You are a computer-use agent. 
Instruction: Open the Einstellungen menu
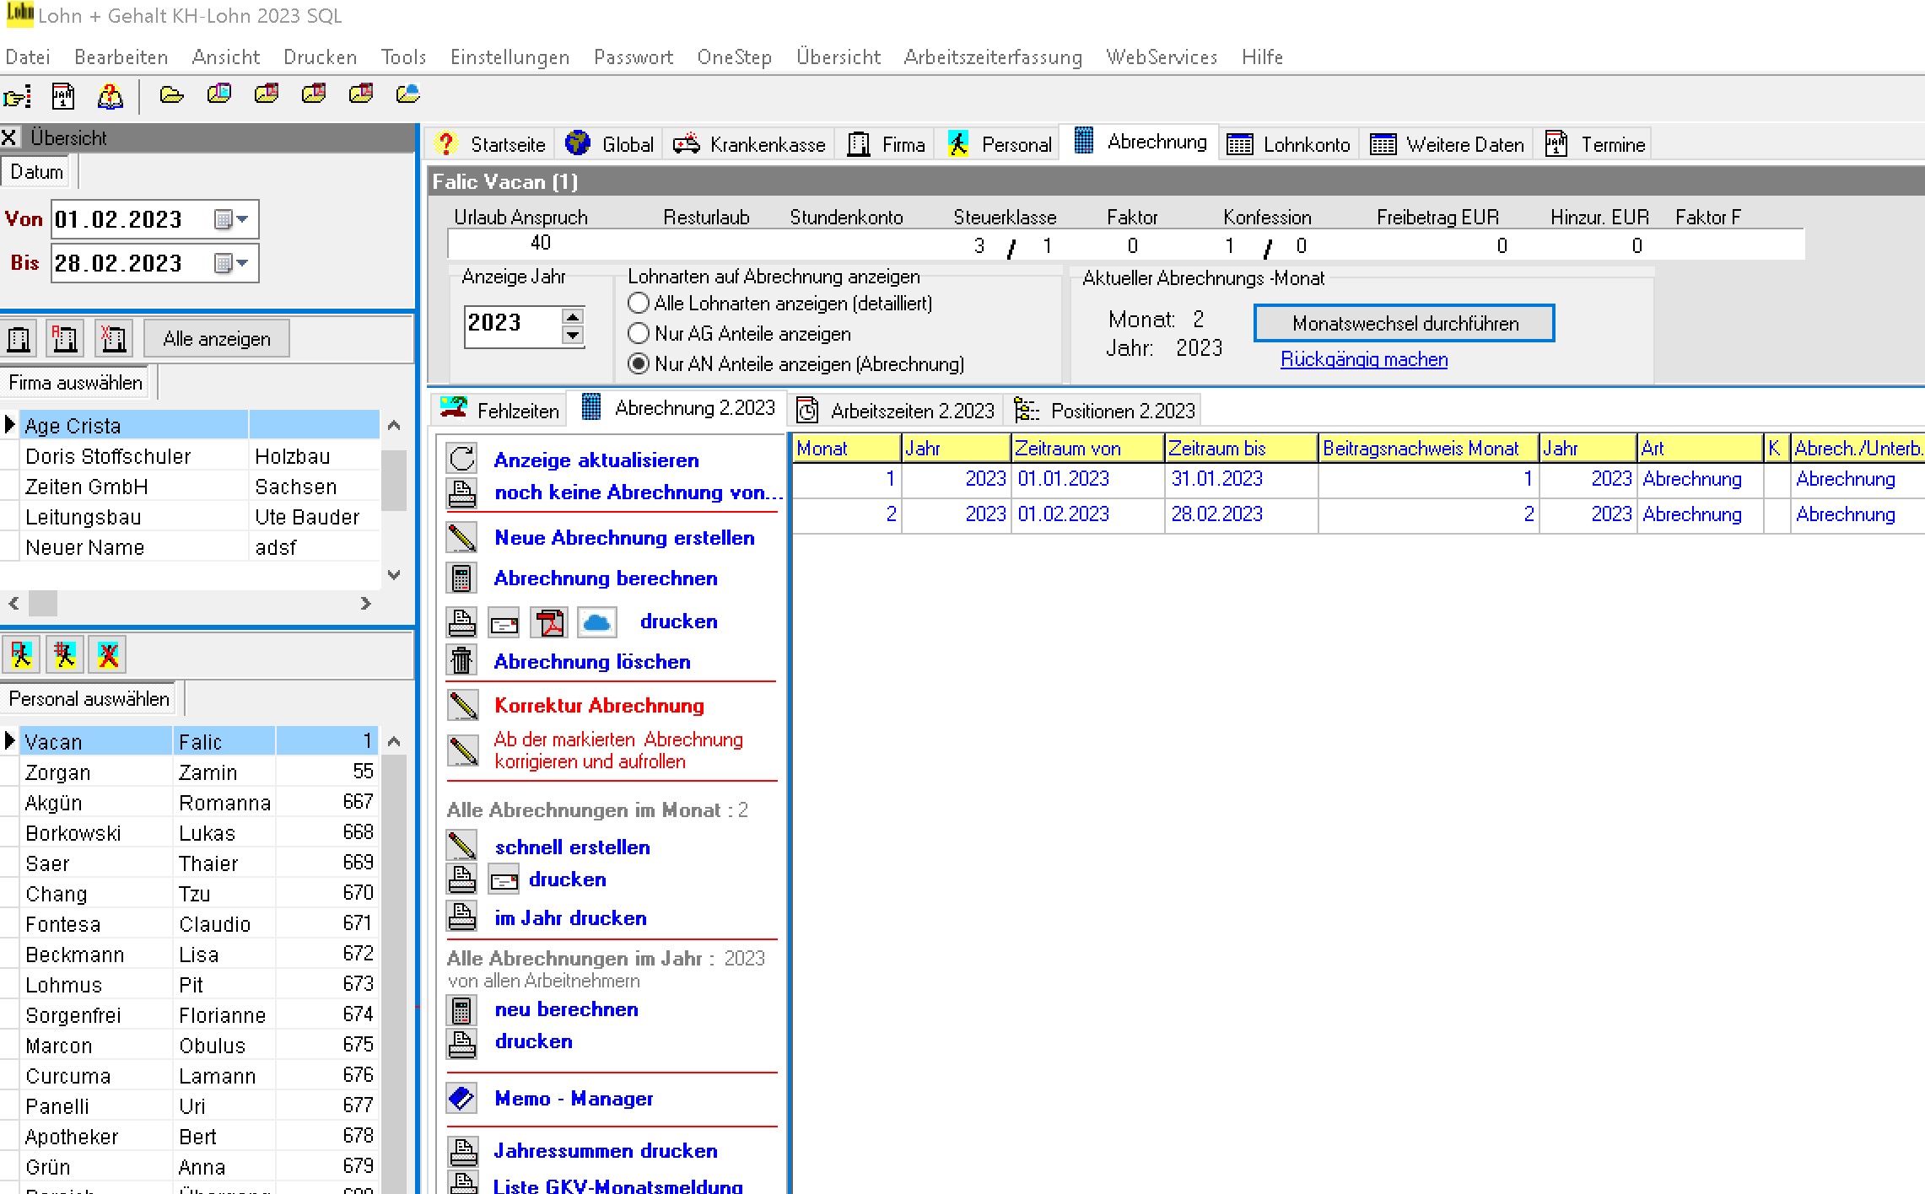click(x=510, y=56)
